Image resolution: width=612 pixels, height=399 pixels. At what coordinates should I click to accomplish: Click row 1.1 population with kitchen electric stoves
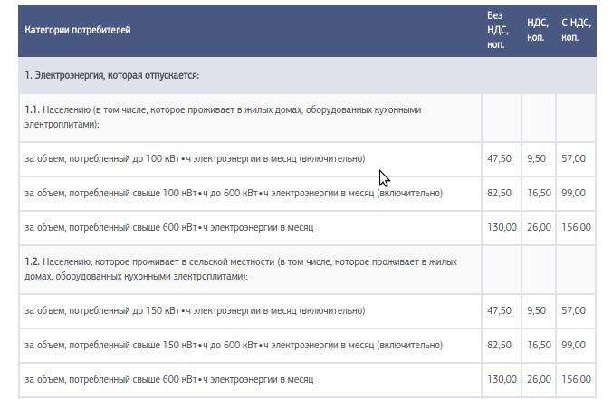[250, 117]
